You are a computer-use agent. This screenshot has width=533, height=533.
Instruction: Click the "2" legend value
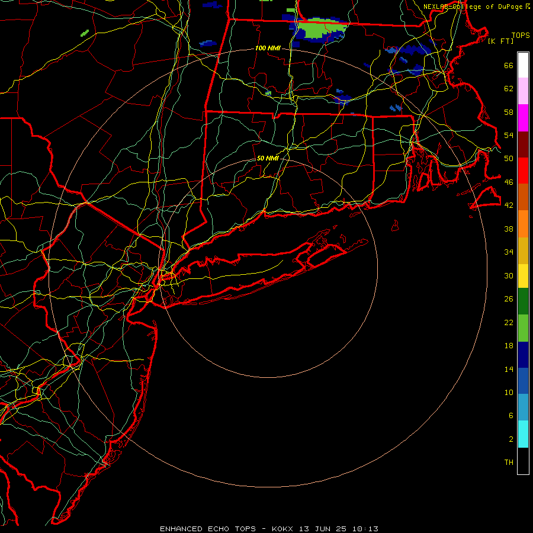click(511, 439)
